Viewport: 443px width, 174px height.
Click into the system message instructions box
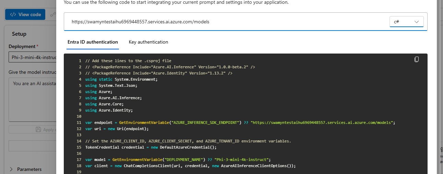click(33, 100)
